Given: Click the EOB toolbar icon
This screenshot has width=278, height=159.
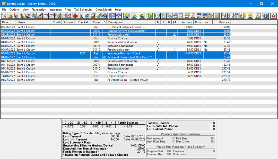Looking at the screenshot, I should tap(126, 16).
